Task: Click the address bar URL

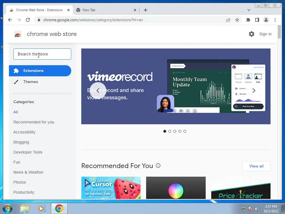Action: click(93, 20)
